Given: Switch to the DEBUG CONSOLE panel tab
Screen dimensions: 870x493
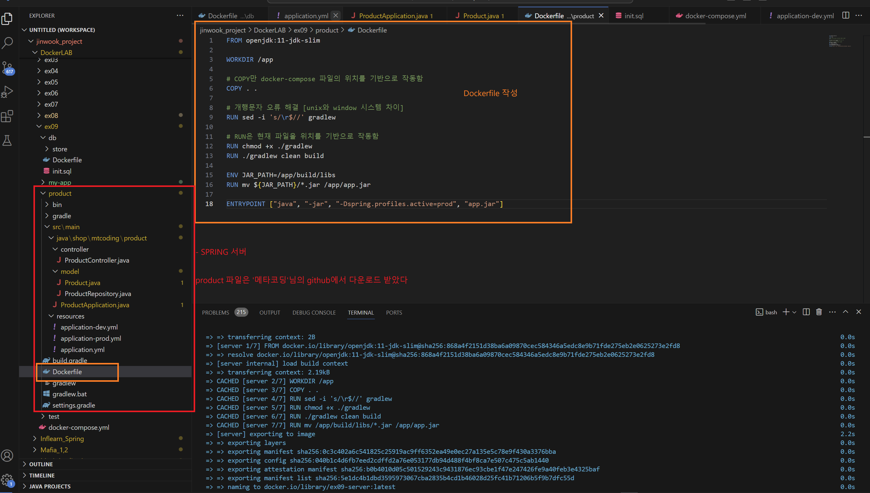Looking at the screenshot, I should point(314,312).
